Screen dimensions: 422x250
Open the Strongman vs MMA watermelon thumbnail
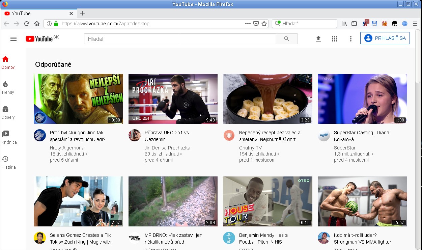click(362, 201)
